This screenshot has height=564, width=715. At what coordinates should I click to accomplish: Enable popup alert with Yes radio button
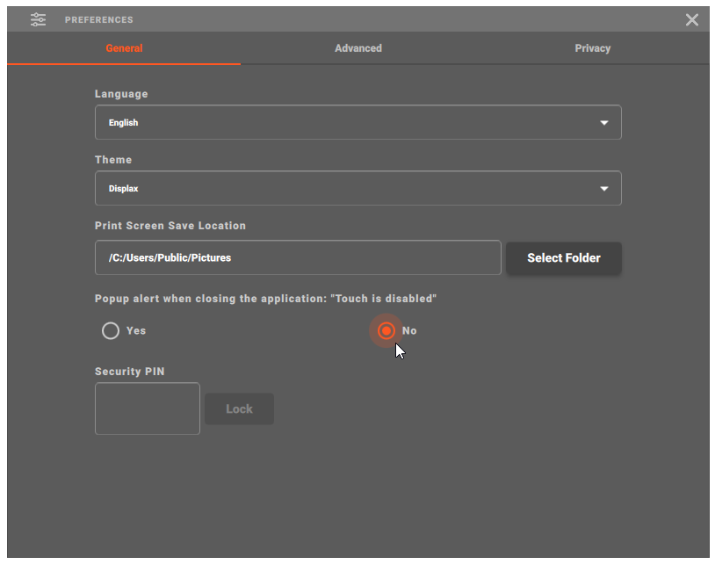point(111,331)
